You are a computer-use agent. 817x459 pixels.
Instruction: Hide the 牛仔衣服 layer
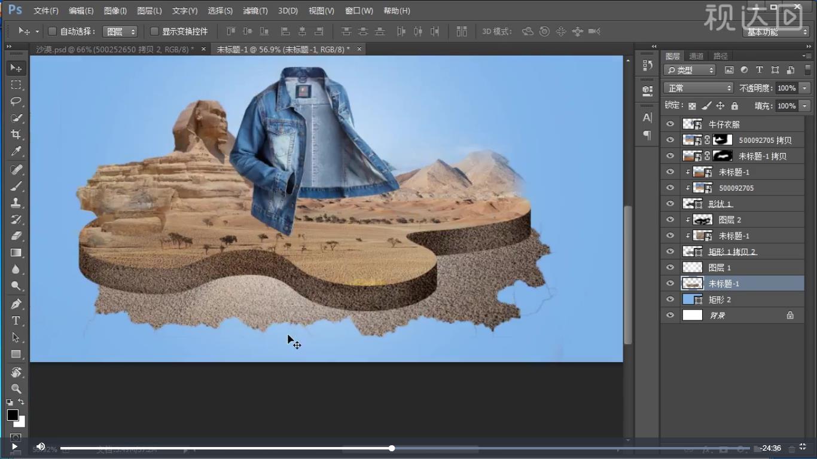pos(670,124)
